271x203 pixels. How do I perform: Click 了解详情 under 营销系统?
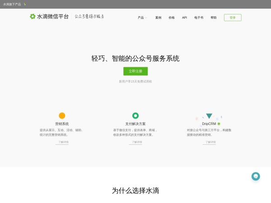(x=62, y=142)
